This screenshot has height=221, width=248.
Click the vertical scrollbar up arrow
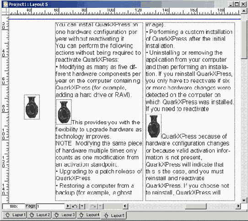pos(244,11)
